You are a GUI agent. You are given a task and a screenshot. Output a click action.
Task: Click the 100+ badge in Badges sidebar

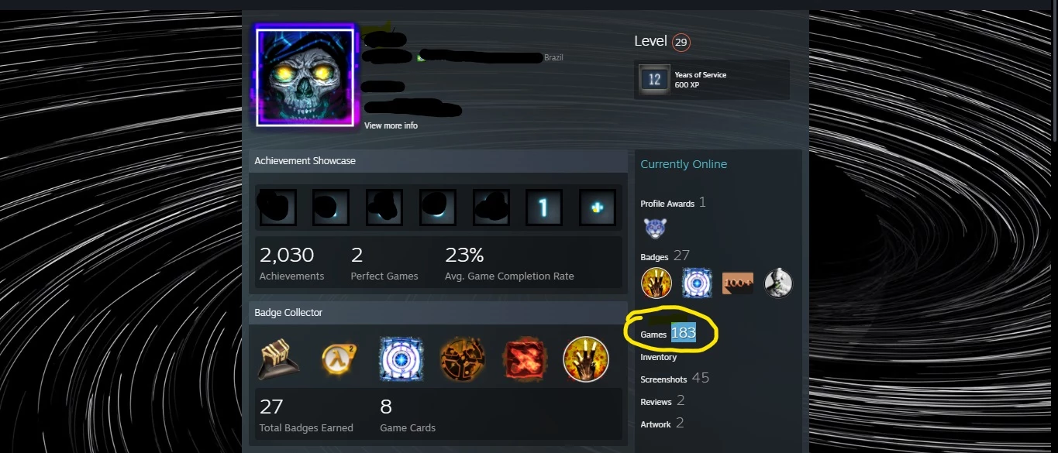point(737,283)
